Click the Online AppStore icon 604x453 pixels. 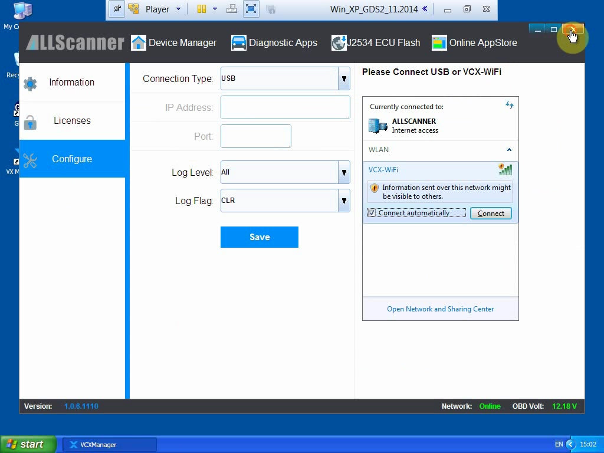[x=439, y=43]
